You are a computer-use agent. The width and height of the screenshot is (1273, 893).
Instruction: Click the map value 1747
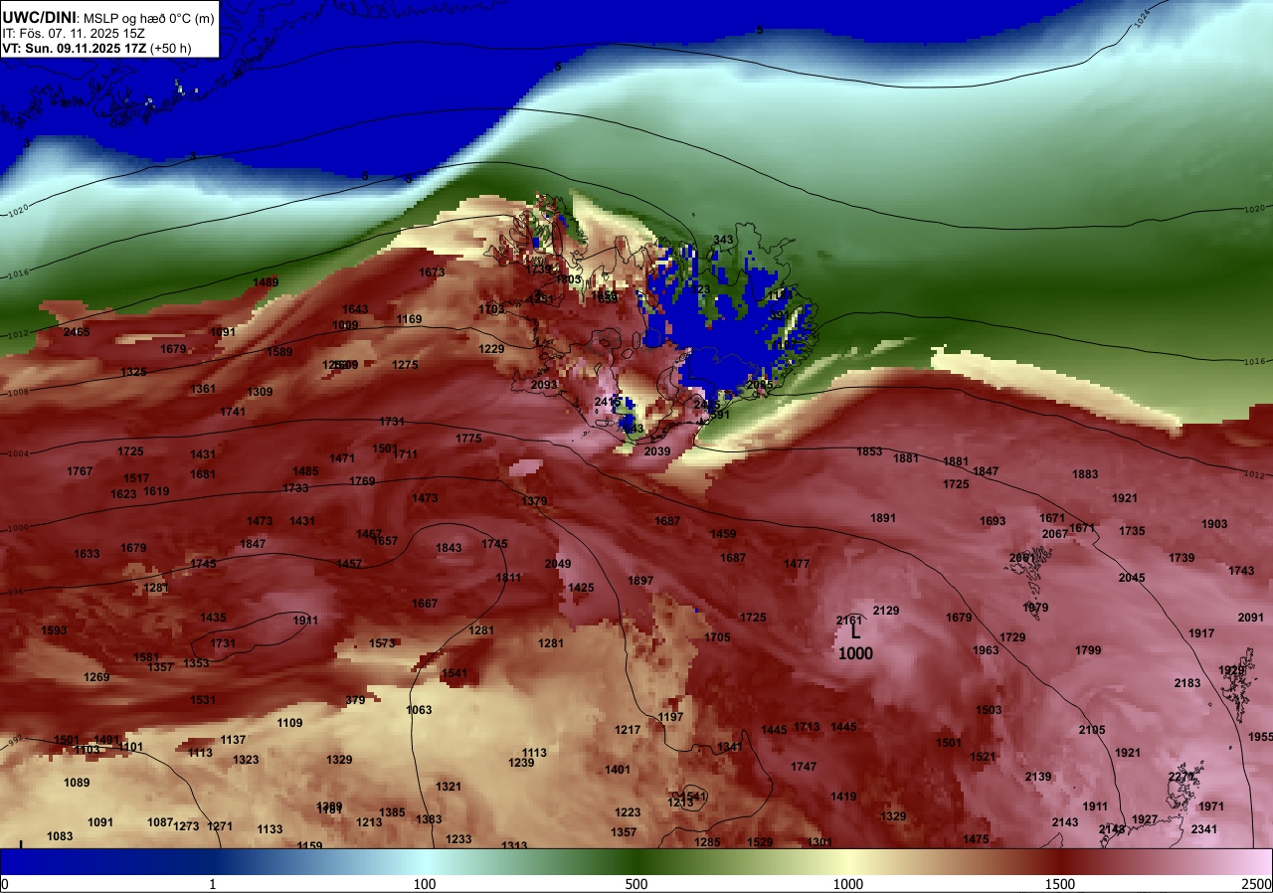pos(804,767)
